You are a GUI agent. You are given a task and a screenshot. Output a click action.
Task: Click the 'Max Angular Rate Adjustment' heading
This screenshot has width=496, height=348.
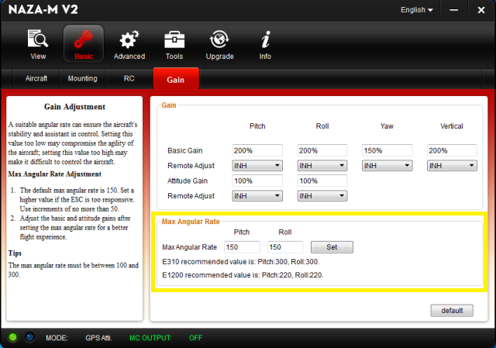(x=55, y=174)
